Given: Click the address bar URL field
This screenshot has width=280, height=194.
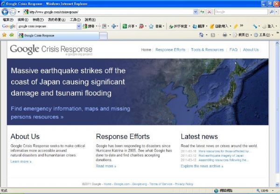Looking at the screenshot, I should point(108,12).
